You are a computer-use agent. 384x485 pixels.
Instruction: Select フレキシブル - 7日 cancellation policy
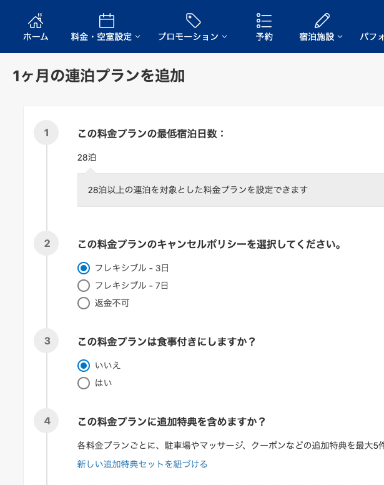(x=84, y=286)
